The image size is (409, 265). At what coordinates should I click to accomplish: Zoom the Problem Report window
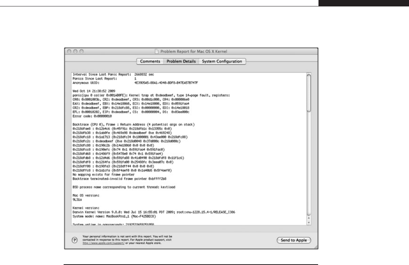coord(81,51)
